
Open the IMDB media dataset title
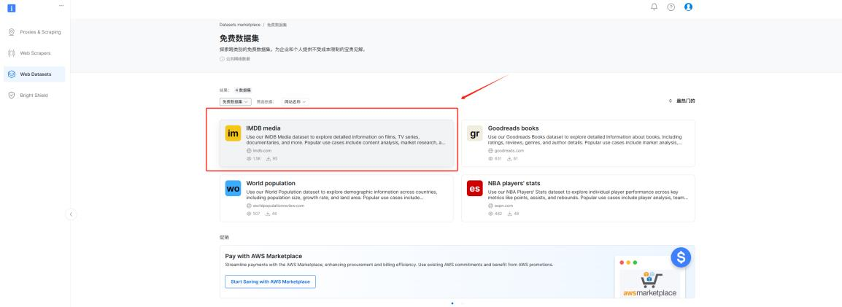(x=263, y=128)
